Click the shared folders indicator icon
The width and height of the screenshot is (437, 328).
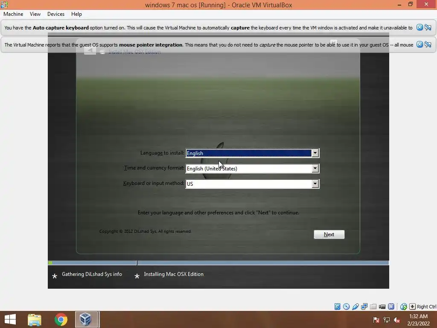pos(373,307)
